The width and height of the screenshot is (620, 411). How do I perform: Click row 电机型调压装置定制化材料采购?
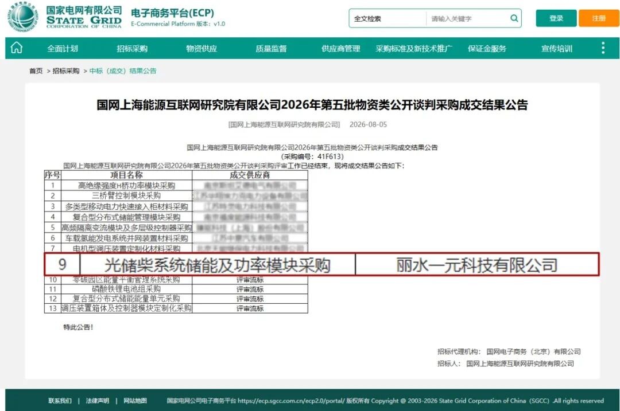point(176,248)
